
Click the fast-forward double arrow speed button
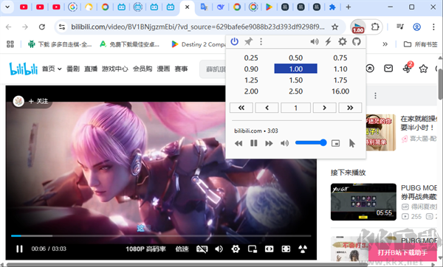pyautogui.click(x=350, y=108)
